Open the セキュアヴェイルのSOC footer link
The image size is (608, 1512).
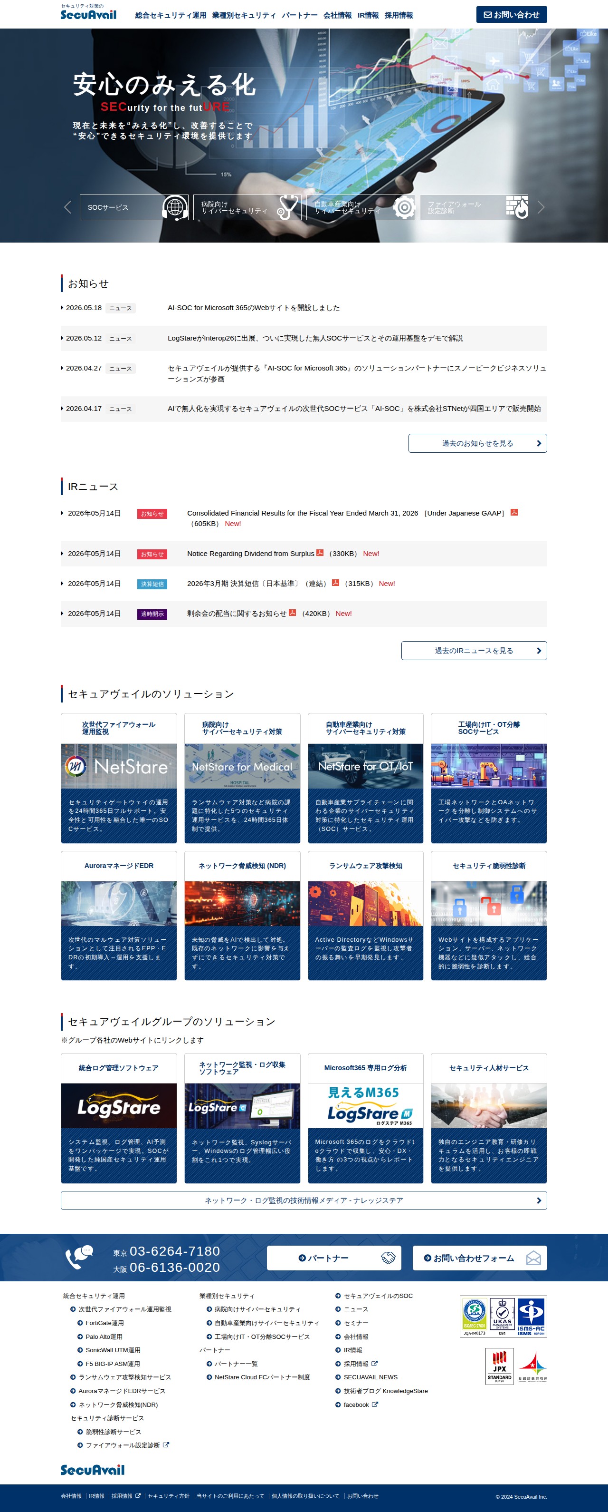pyautogui.click(x=378, y=1296)
